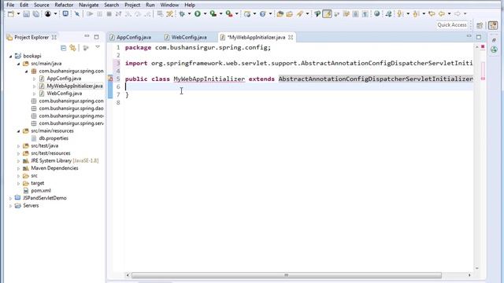This screenshot has width=504, height=283.
Task: Click the globe web browser icon
Action: click(376, 14)
